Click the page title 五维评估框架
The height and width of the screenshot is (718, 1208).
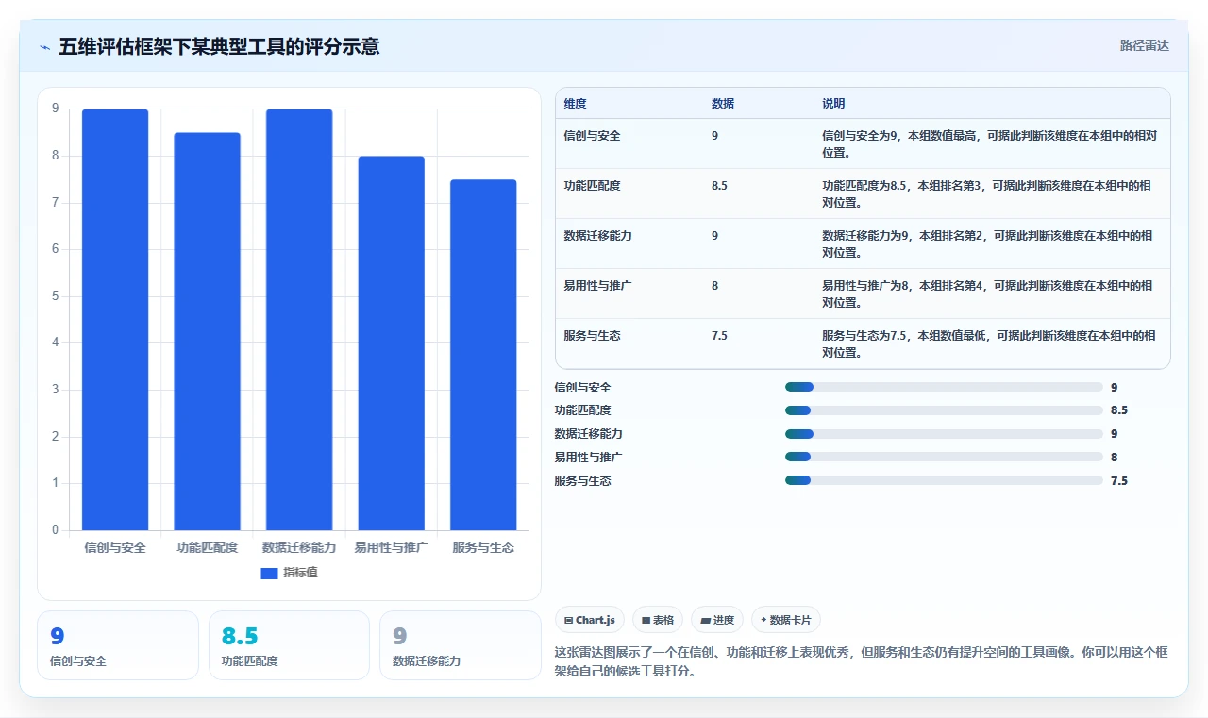pyautogui.click(x=219, y=46)
